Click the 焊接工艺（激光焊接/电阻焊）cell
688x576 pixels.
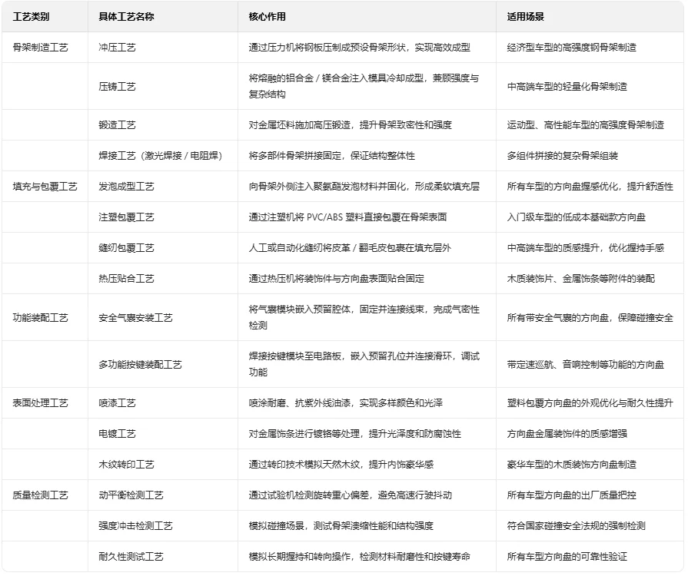(x=154, y=155)
